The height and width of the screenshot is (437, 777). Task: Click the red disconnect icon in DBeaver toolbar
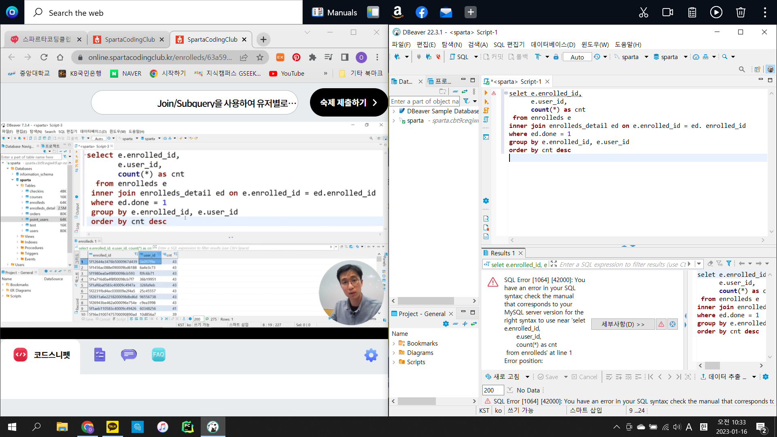(438, 57)
